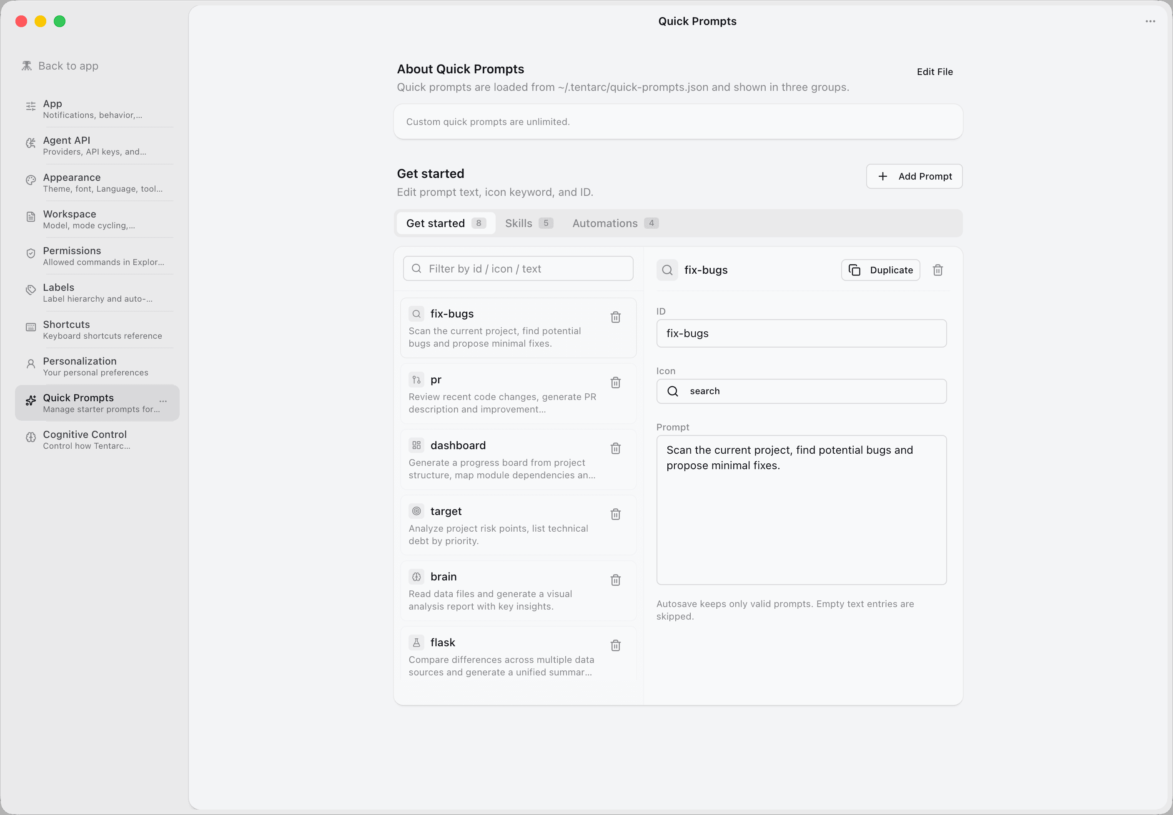Delete the flask prompt entry
Screen dimensions: 1173x815
[616, 645]
